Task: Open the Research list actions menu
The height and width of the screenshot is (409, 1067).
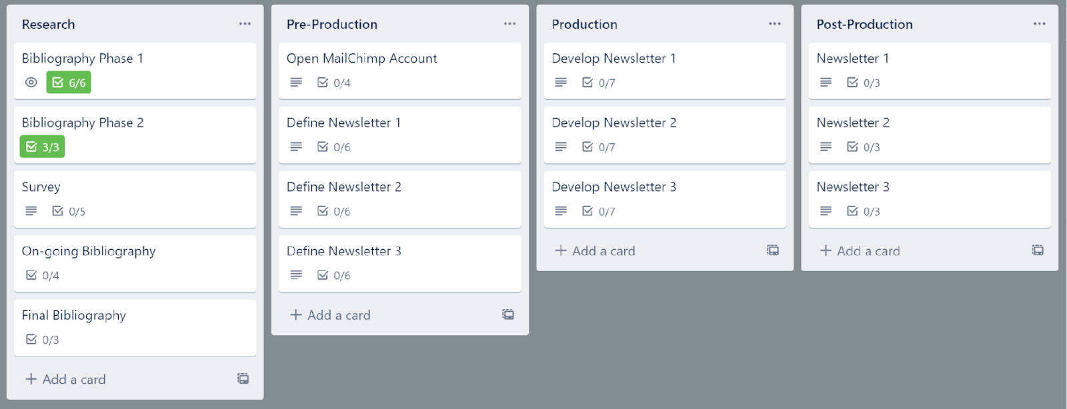Action: point(245,24)
